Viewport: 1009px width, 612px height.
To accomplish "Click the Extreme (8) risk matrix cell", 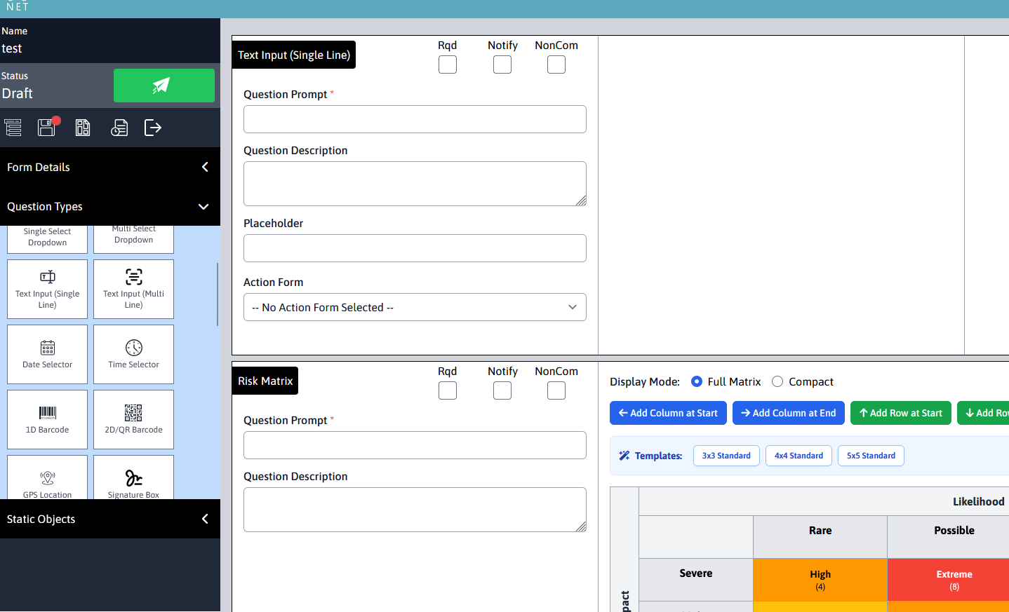I will coord(954,579).
